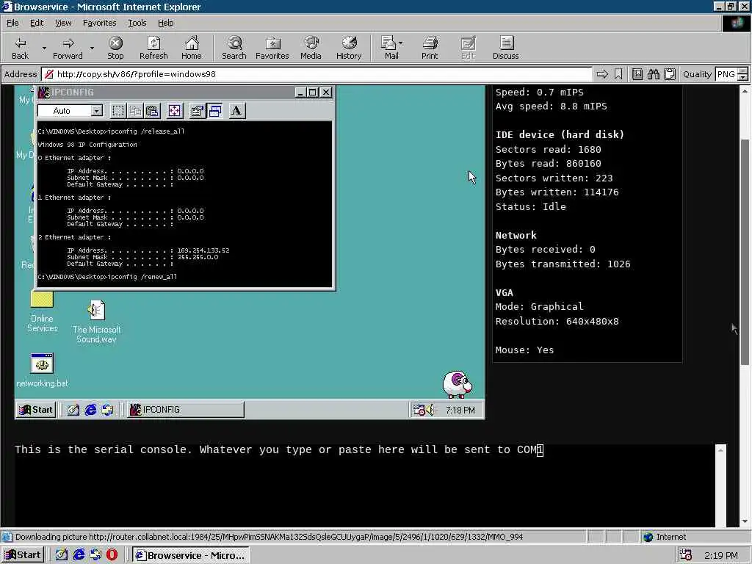
Task: Go to the Home page
Action: pyautogui.click(x=192, y=48)
